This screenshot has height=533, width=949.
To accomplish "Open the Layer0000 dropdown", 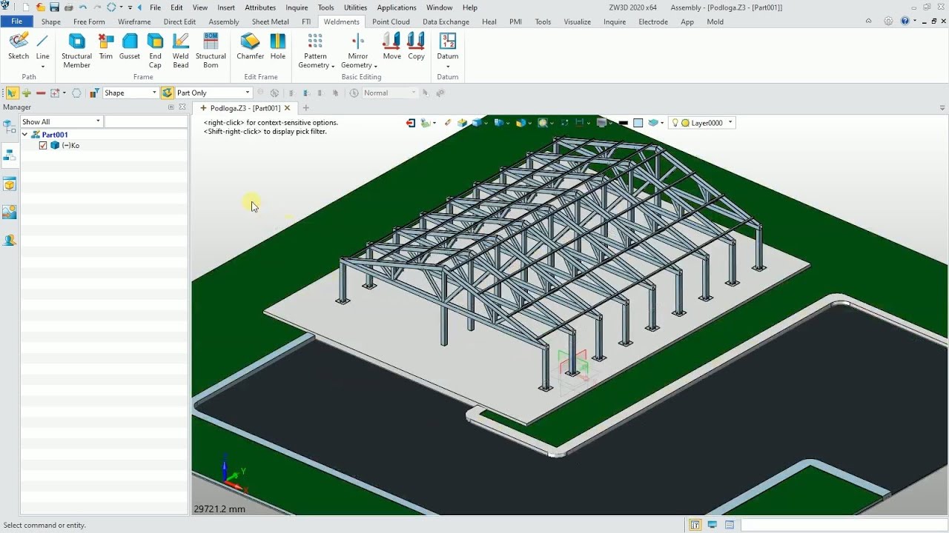I will point(730,123).
